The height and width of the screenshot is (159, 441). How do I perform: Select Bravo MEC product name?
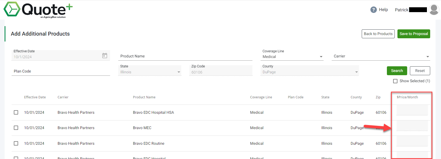[x=142, y=128]
